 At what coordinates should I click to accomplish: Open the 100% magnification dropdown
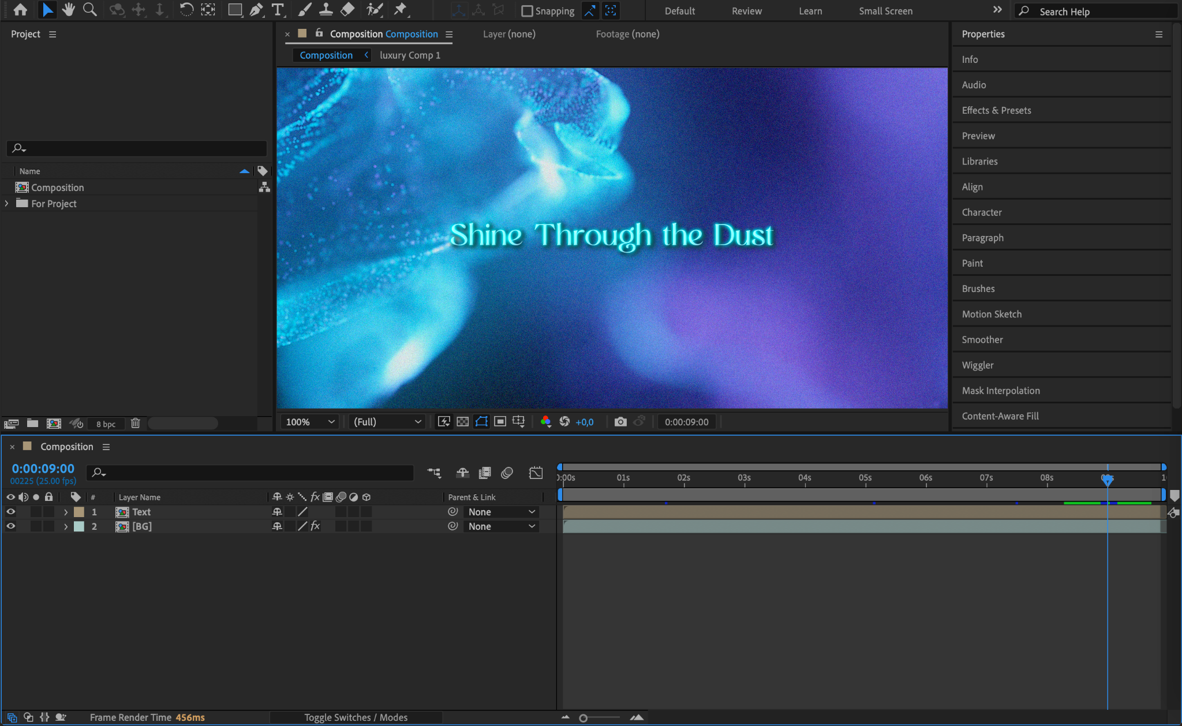coord(310,422)
